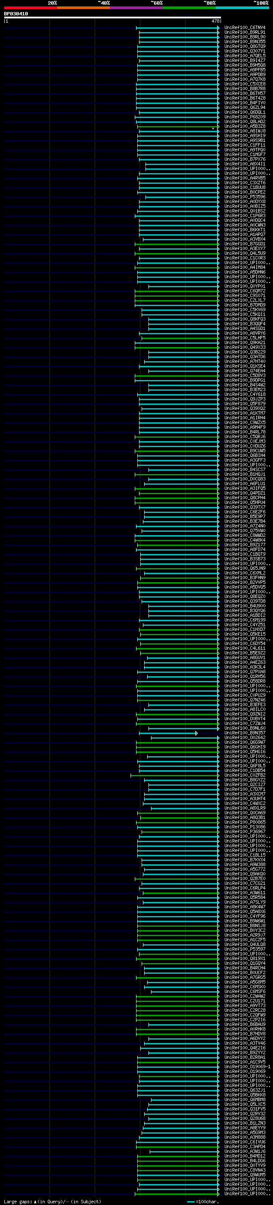Open the green-bar hit UniRef100_A5B3Z8
This screenshot has width=273, height=1205.
coord(245,126)
